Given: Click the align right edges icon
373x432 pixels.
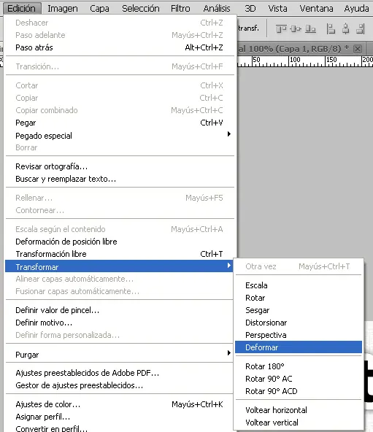Looking at the screenshot, I should pos(361,28).
